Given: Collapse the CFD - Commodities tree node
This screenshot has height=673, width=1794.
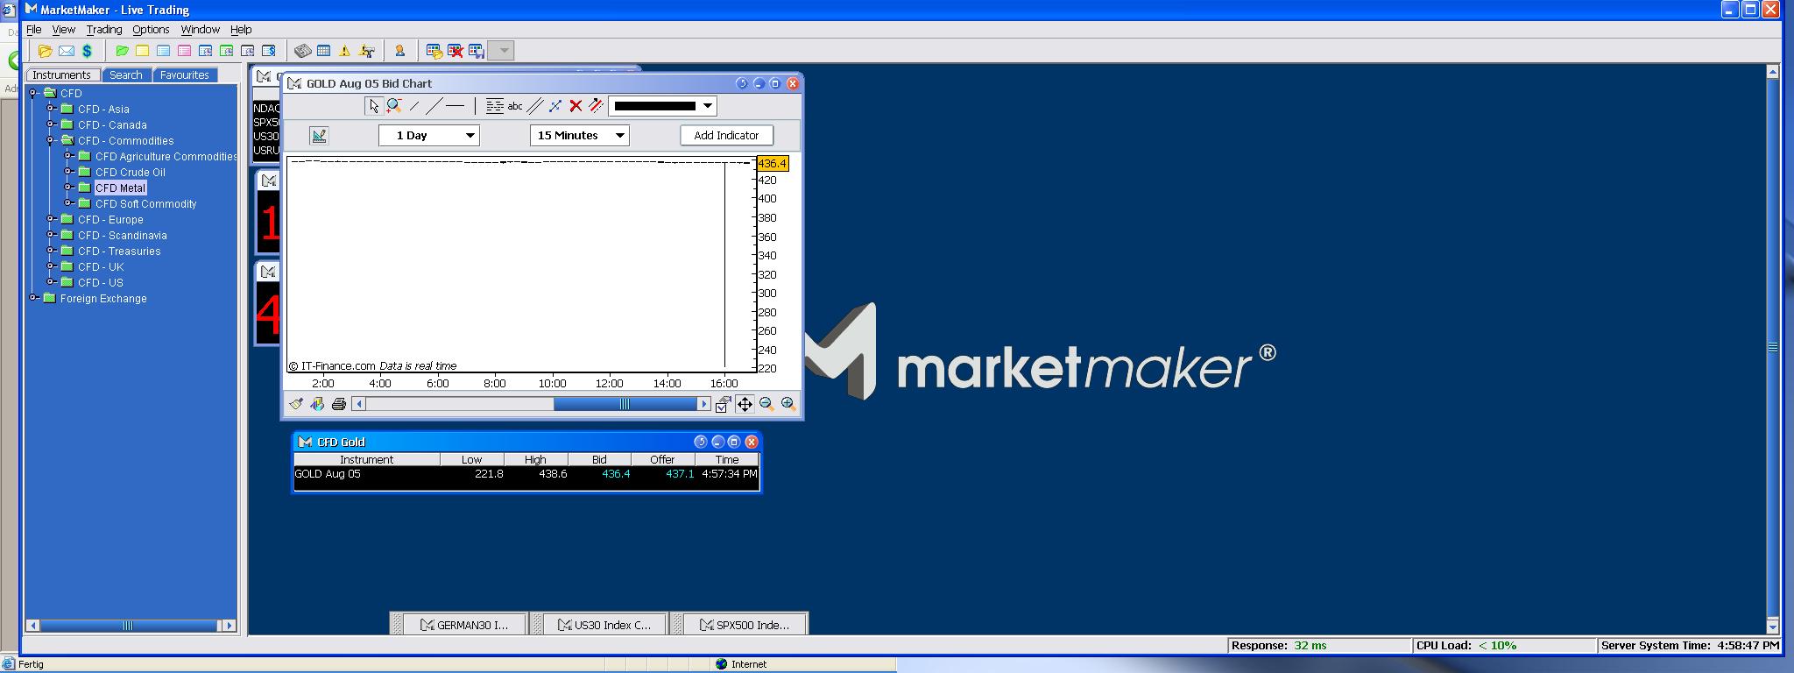Looking at the screenshot, I should (51, 140).
